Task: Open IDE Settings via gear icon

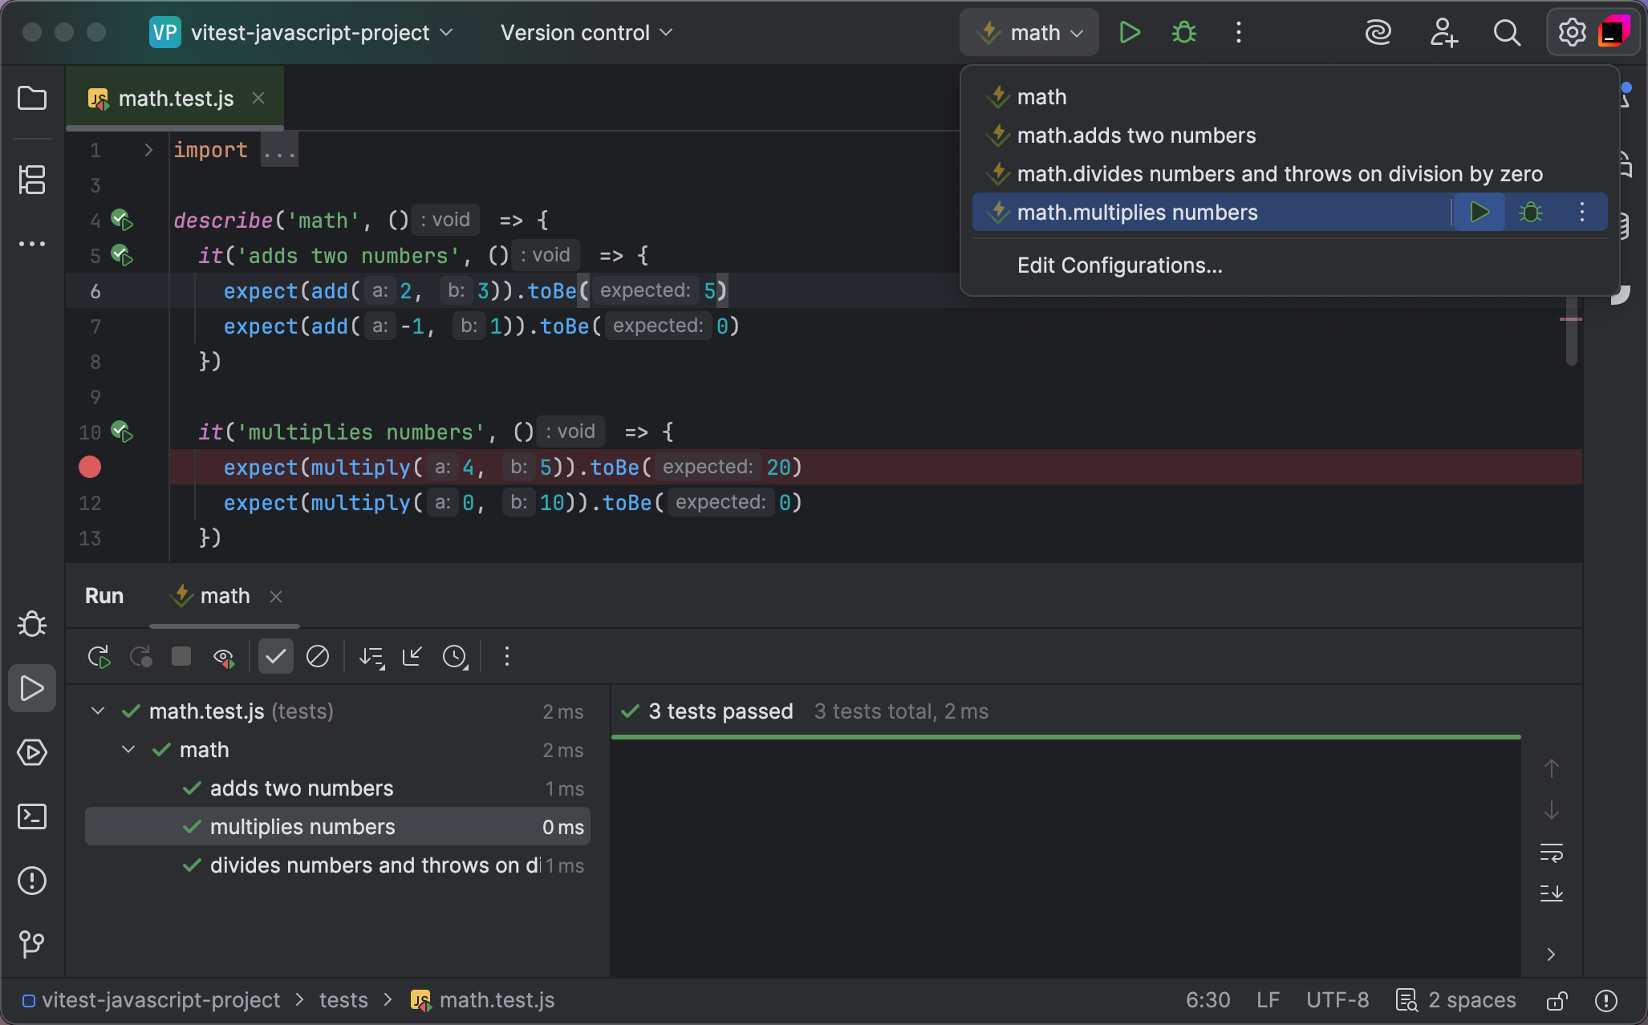Action: pyautogui.click(x=1571, y=32)
